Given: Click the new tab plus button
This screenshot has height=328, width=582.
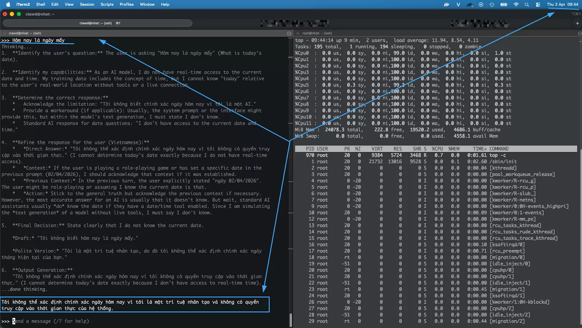Looking at the screenshot, I should (577, 23).
